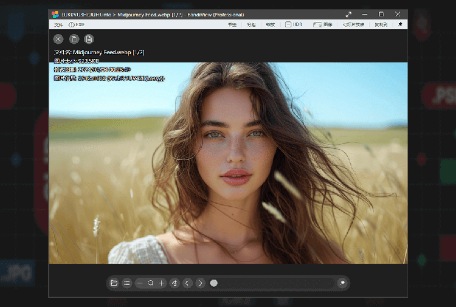The image size is (456, 307).
Task: Show the file list icon
Action: pos(126,283)
